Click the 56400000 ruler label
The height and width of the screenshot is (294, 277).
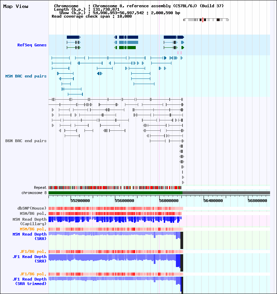[x=213, y=201]
